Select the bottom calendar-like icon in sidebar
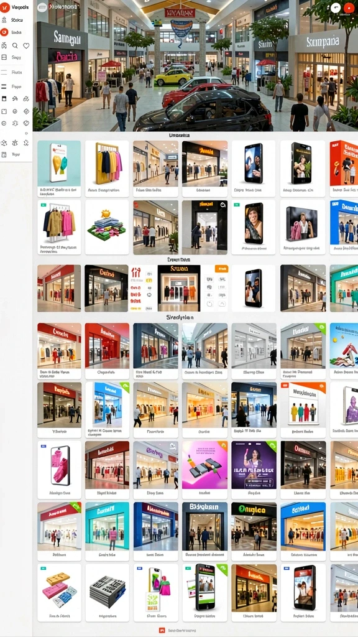Screen dimensions: 358x637 4,154
